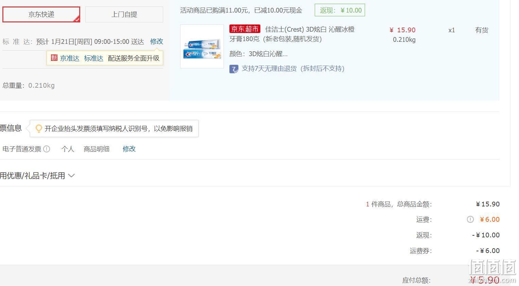
Task: Expand 使用优惠/礼品卡/抵用 section
Action: tap(37, 176)
